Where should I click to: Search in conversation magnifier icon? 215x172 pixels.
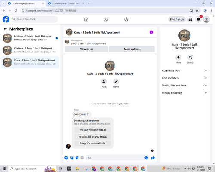[x=190, y=58]
